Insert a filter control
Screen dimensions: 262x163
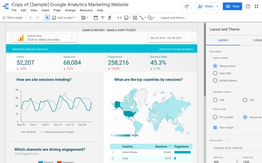102,18
